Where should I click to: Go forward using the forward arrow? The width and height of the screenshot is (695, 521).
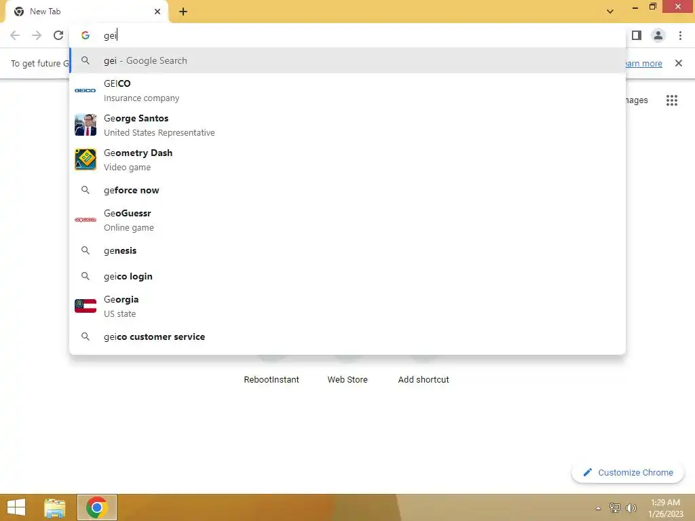[x=37, y=35]
